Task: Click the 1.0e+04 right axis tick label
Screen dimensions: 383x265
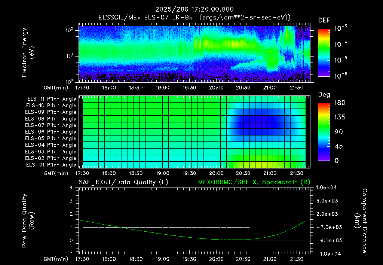Action: click(x=326, y=188)
